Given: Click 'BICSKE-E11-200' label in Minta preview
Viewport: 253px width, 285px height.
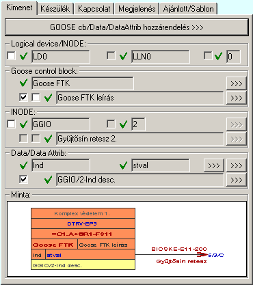Looking at the screenshot, I should pyautogui.click(x=179, y=249).
